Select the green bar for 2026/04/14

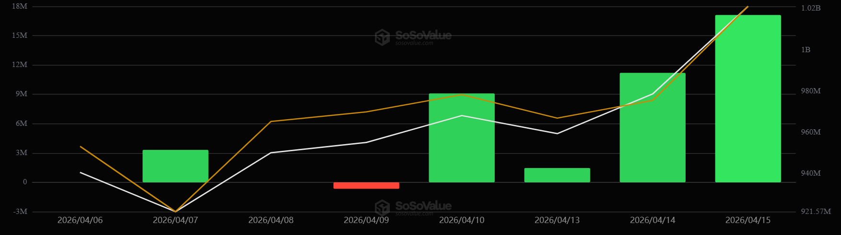pyautogui.click(x=652, y=128)
